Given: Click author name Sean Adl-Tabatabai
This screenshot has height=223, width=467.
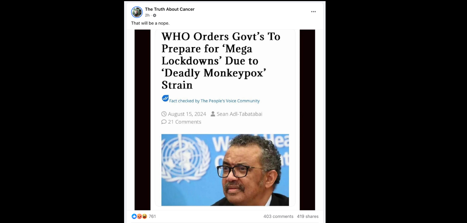Looking at the screenshot, I should pos(240,114).
